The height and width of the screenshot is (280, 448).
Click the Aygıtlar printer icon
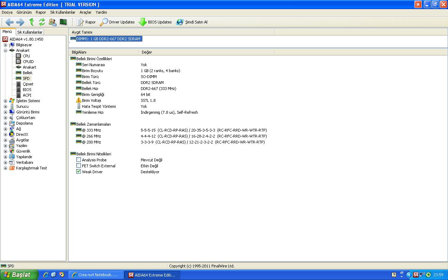click(x=12, y=140)
